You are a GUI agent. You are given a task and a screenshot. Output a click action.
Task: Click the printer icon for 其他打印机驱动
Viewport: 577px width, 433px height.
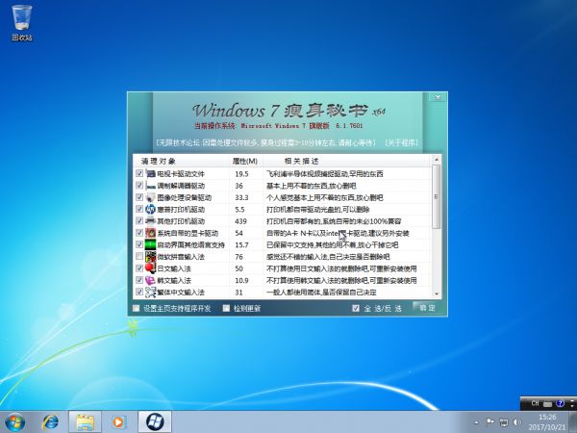point(151,221)
